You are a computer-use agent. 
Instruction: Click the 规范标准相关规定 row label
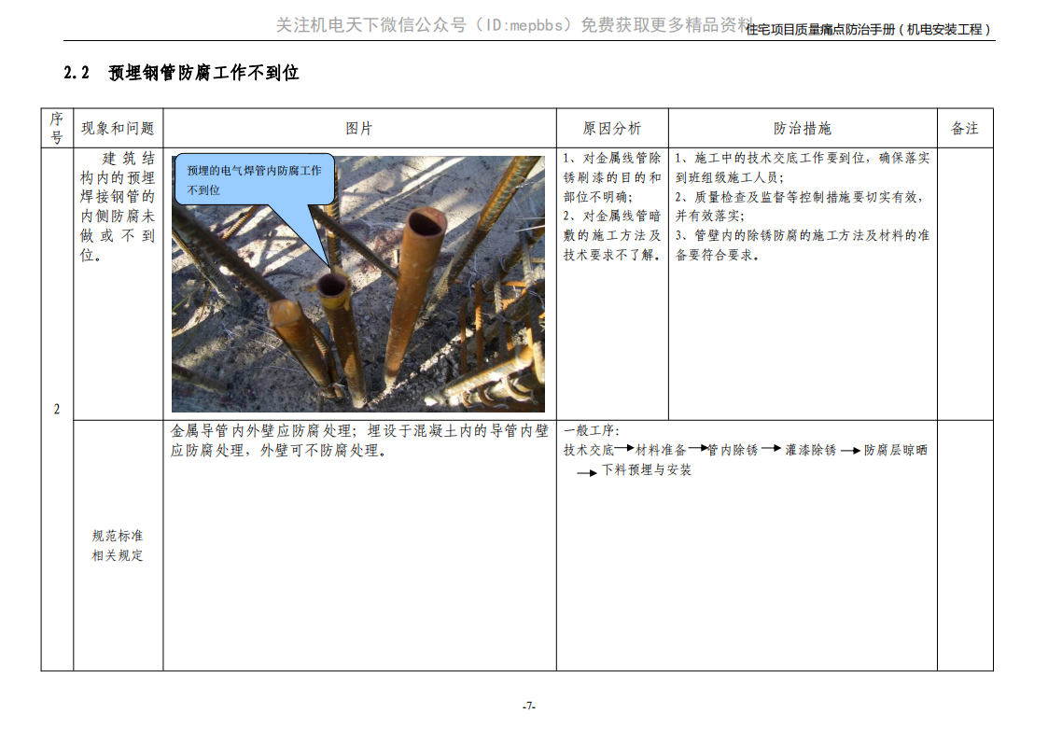[118, 546]
